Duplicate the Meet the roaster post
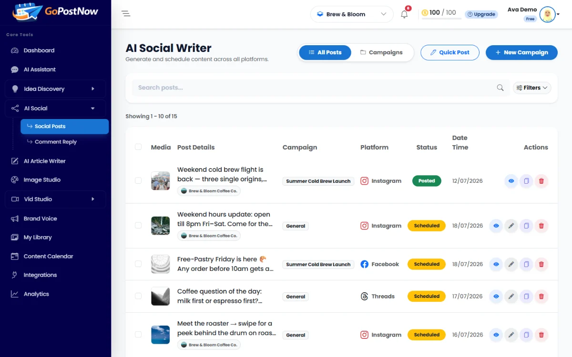 526,335
